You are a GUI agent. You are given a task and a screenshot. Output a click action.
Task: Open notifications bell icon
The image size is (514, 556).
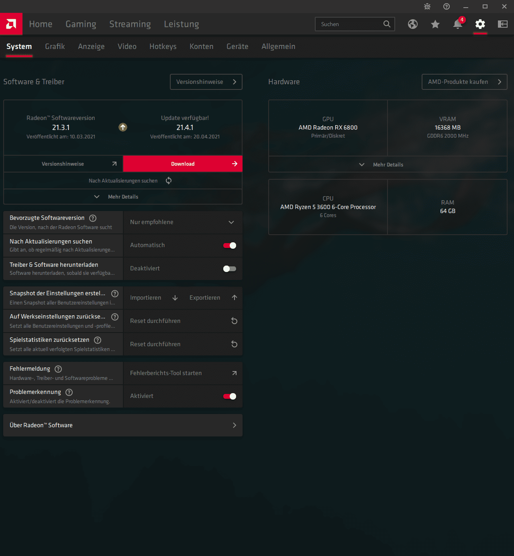[458, 24]
